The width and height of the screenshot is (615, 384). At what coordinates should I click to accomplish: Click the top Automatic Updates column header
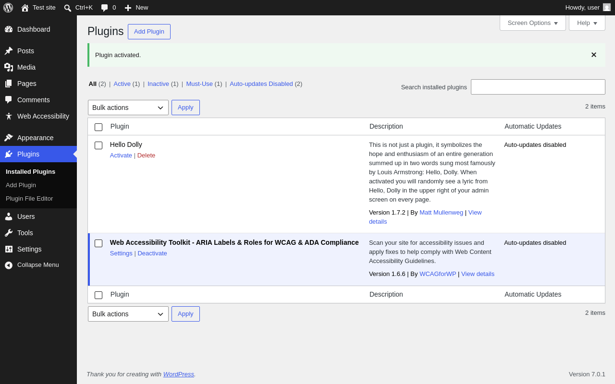point(533,126)
